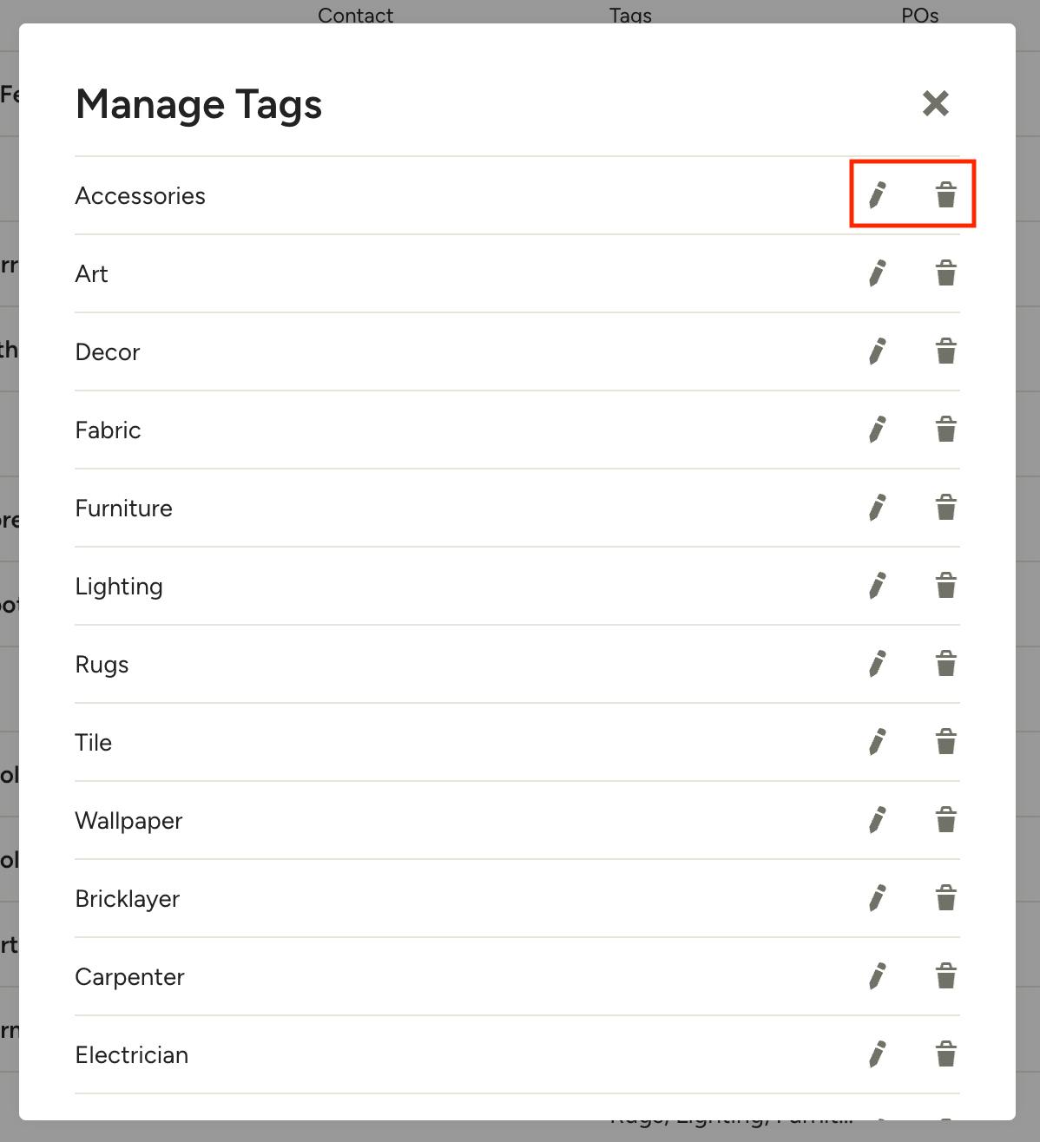
Task: Delete the Decor tag
Action: [x=946, y=351]
